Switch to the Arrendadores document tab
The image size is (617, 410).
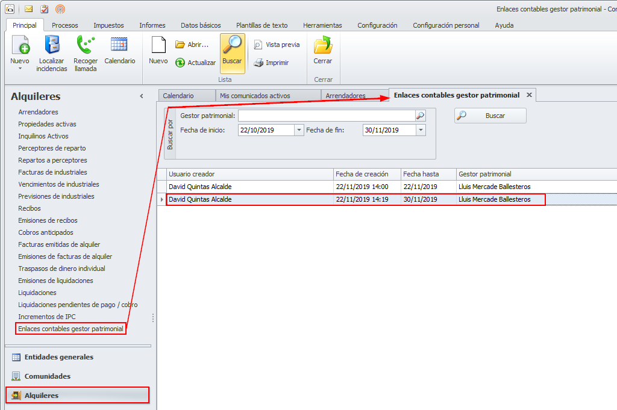(345, 96)
